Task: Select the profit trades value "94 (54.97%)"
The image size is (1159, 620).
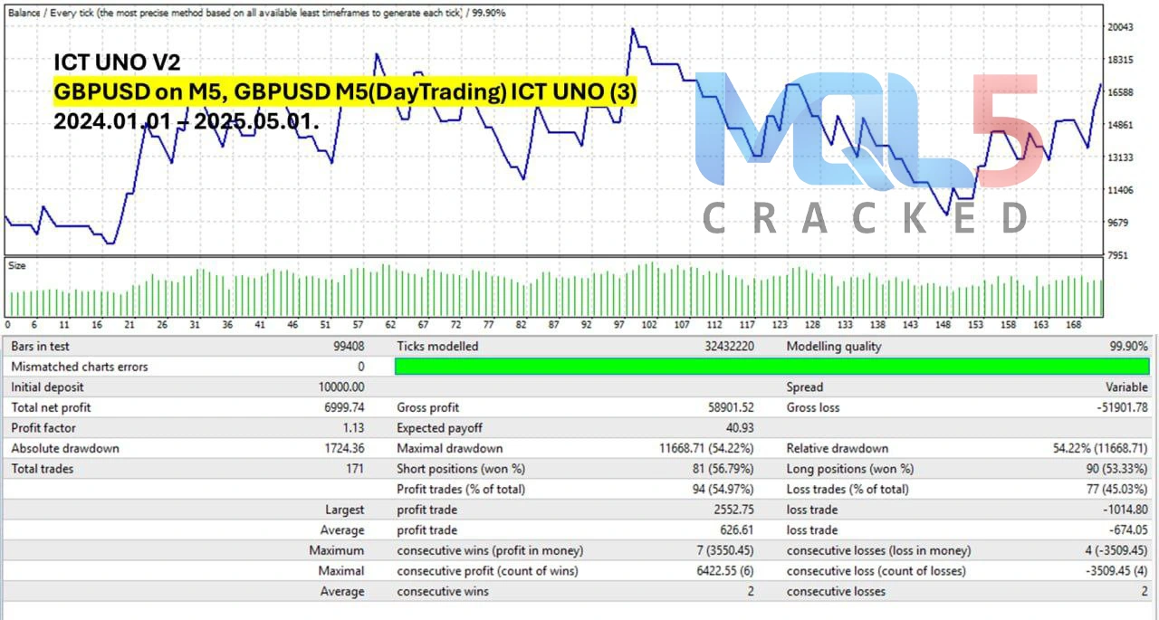Action: pos(723,489)
